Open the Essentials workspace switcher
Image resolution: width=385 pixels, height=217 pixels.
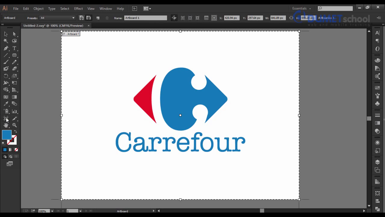click(x=302, y=8)
